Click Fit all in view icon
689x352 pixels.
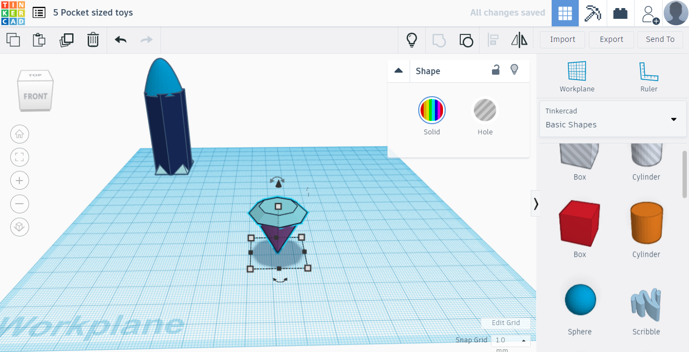tap(20, 157)
